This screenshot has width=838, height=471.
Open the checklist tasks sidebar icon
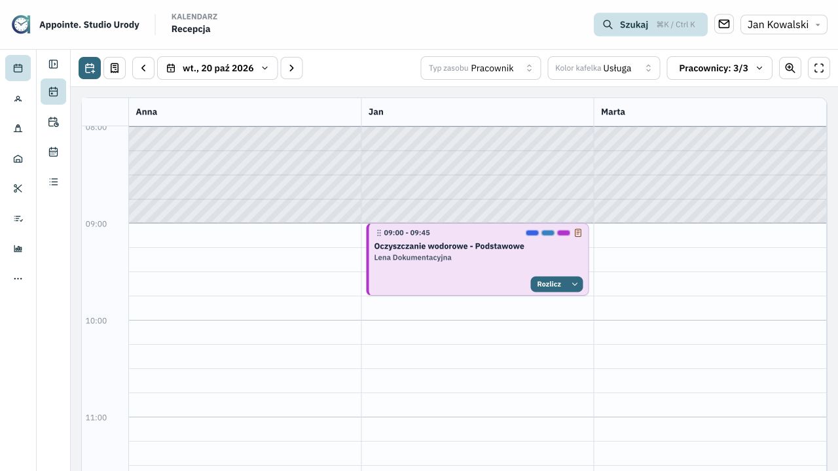(x=18, y=218)
